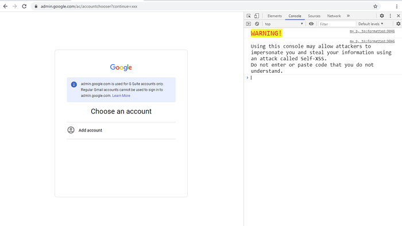
Task: Switch to the Elements tab
Action: (x=275, y=16)
